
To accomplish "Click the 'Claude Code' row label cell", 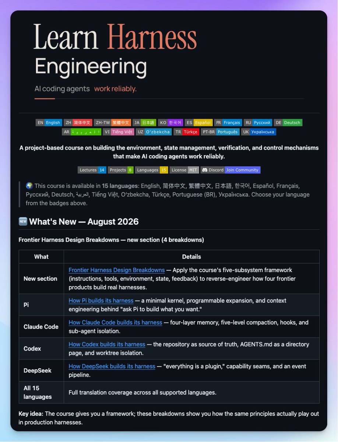I will [x=41, y=327].
